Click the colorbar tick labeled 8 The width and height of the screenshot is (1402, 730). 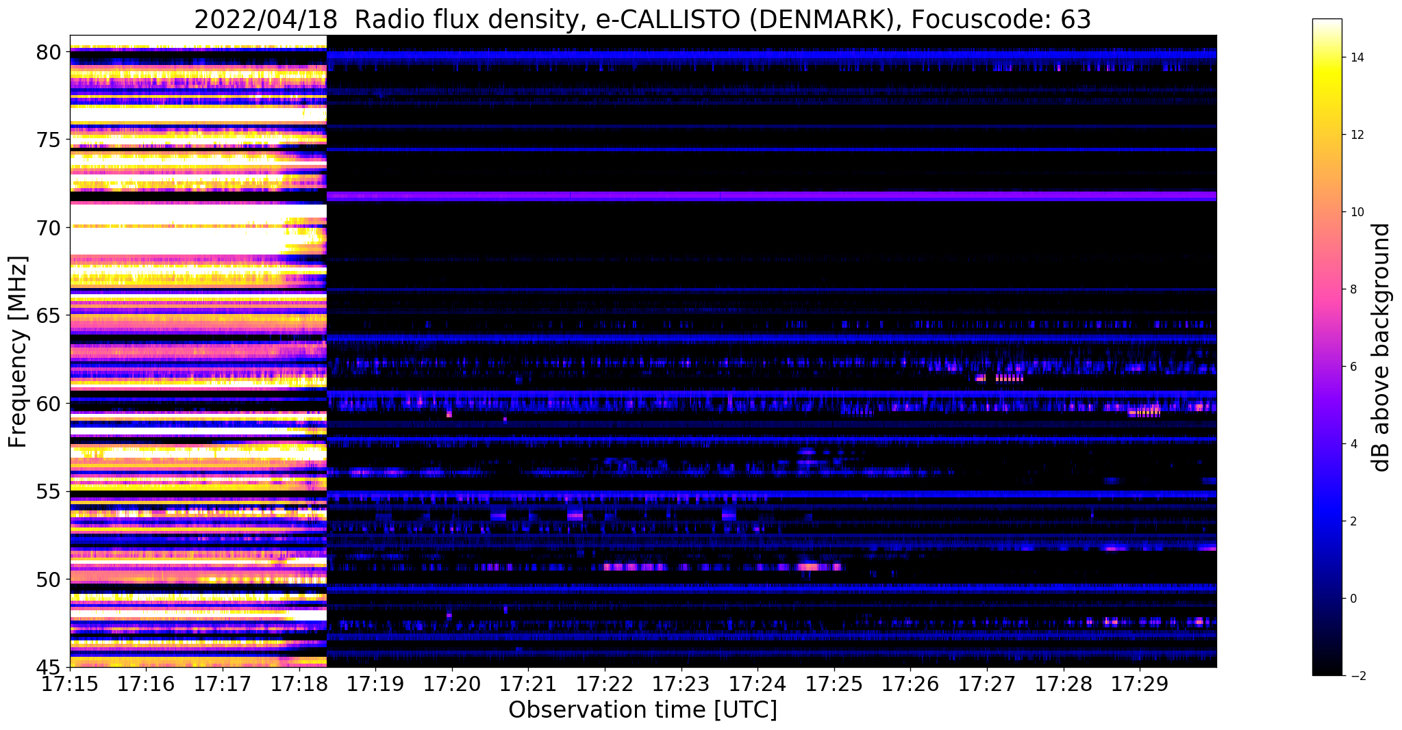coord(1352,289)
